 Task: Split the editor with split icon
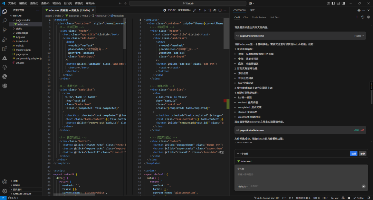(220, 10)
